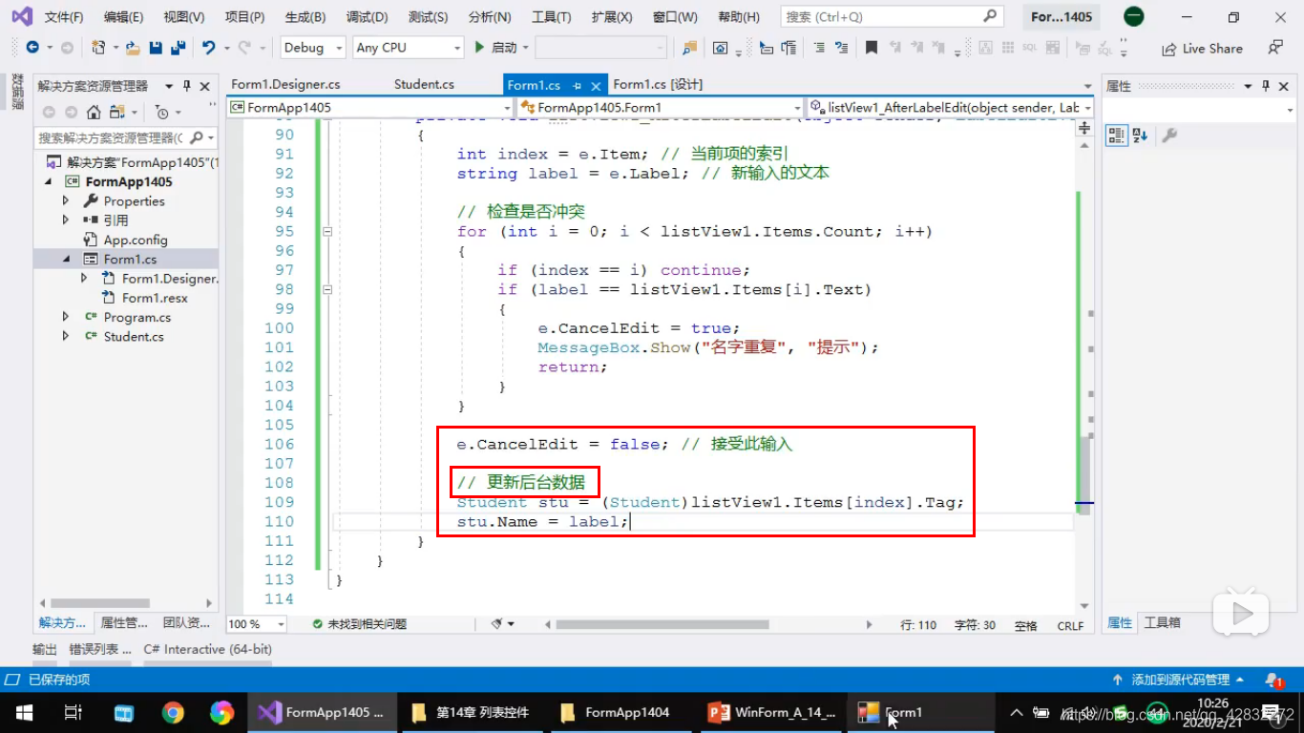Select App.config in Solution Explorer
1304x733 pixels.
click(x=136, y=240)
